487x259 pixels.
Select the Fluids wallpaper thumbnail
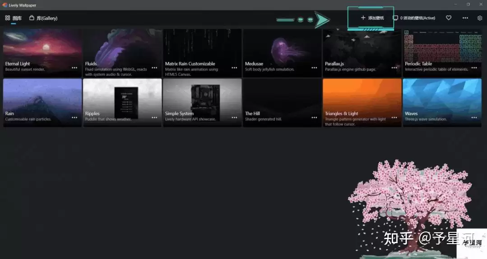pyautogui.click(x=122, y=53)
